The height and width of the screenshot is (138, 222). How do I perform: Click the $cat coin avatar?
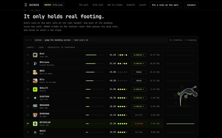point(35,55)
